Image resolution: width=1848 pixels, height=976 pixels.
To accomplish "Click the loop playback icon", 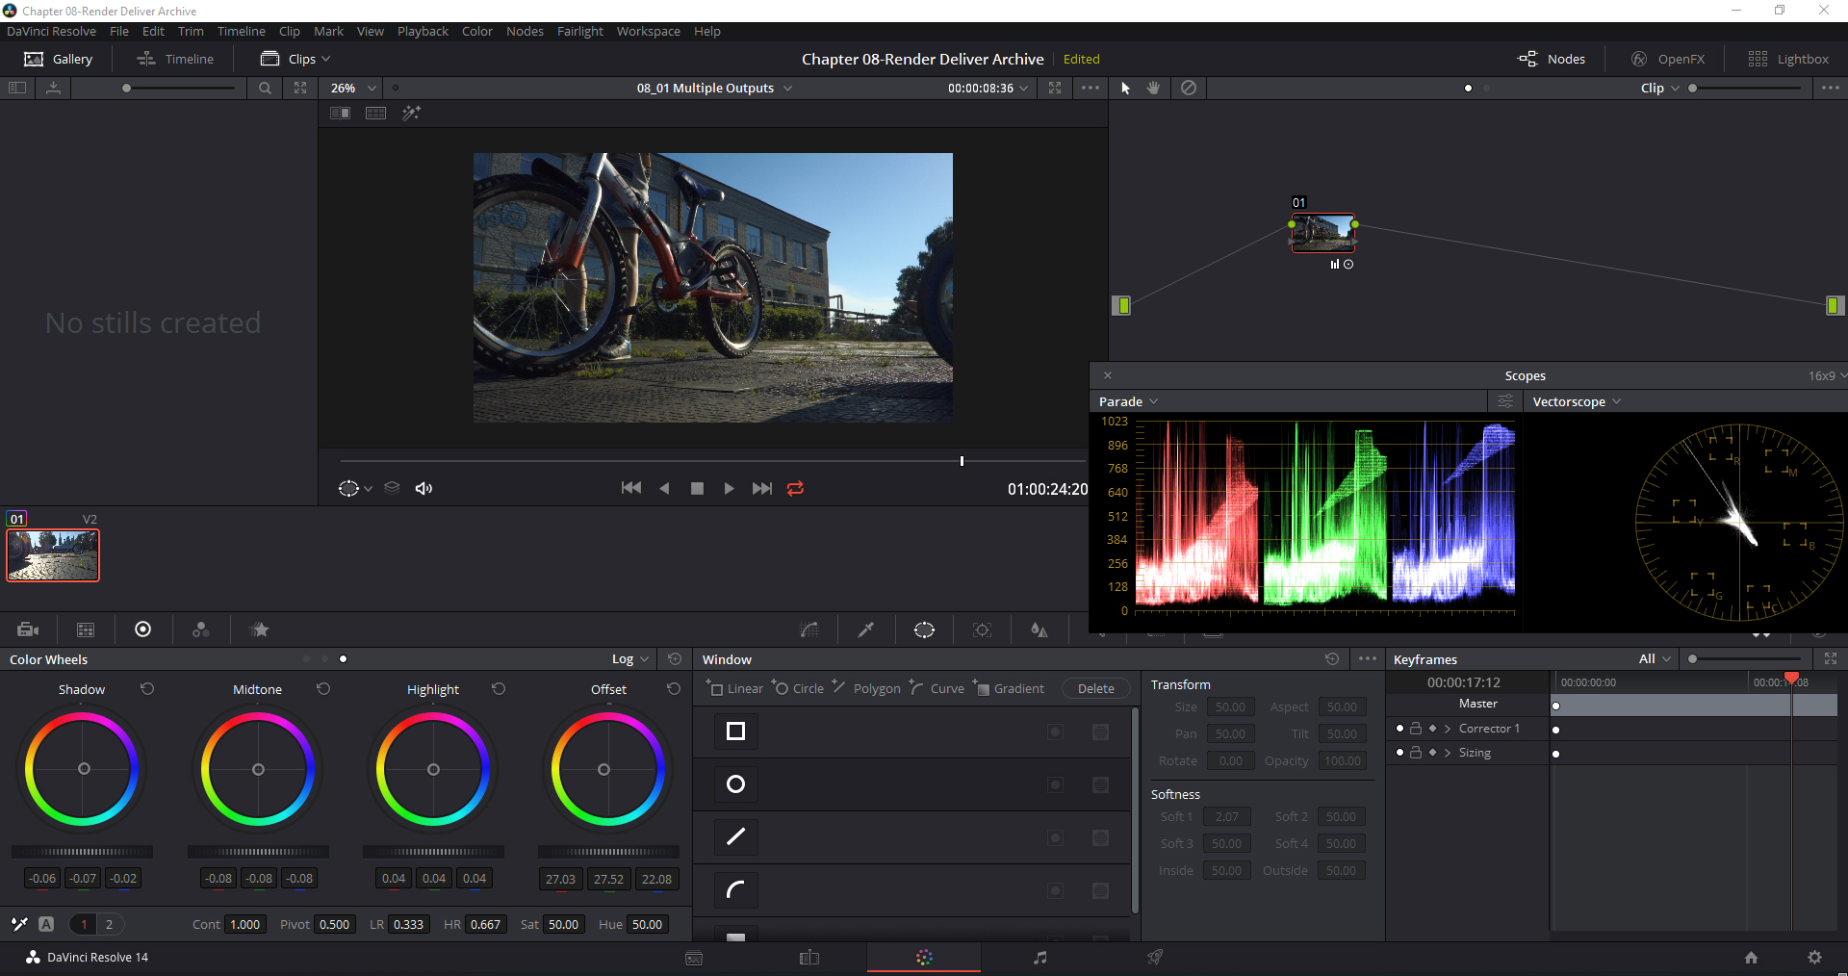I will (x=795, y=489).
